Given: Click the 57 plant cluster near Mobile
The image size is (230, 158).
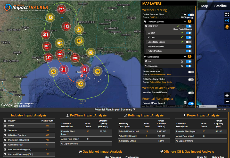Looking at the screenshot, I should (x=91, y=53).
